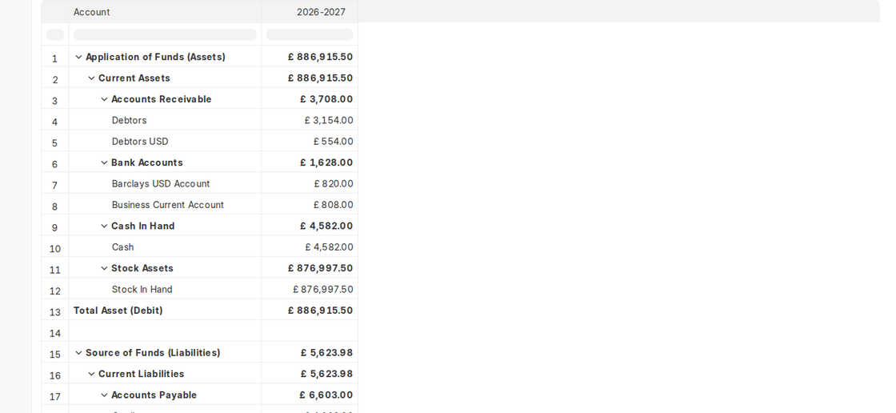
Task: Click the Stock Assets label
Action: click(142, 268)
